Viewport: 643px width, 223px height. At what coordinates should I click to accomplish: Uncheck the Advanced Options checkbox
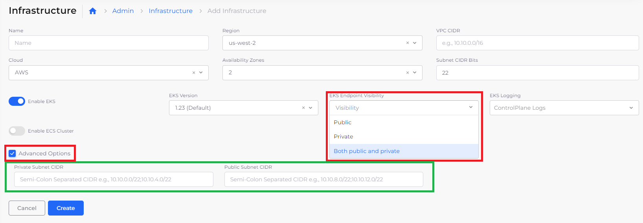pos(12,153)
